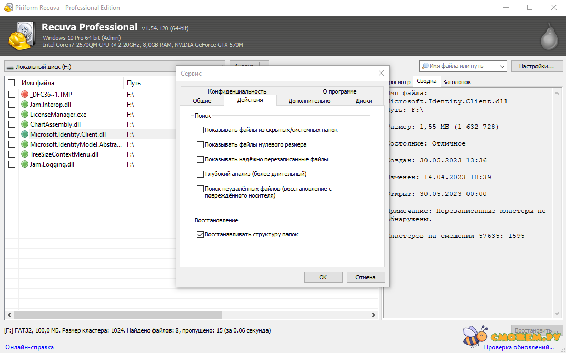This screenshot has width=566, height=353.
Task: Switch to the Конфиденциальность tab
Action: pyautogui.click(x=237, y=91)
